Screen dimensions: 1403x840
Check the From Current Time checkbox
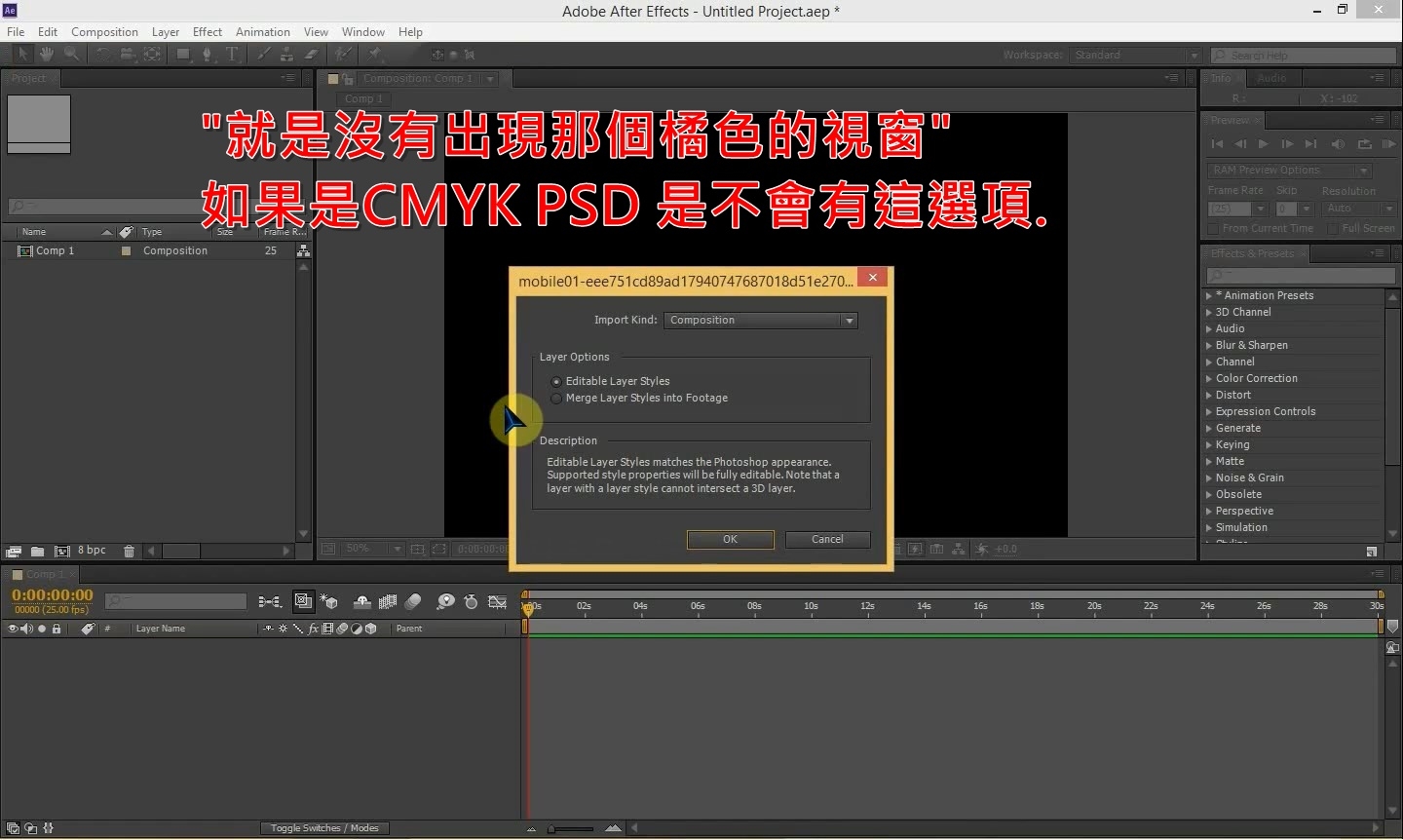pos(1213,229)
